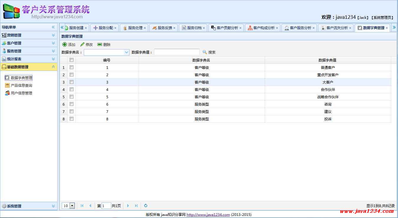This screenshot has width=398, height=218.
Task: Click the 数据字典管理 tab icon
Action: [360, 28]
